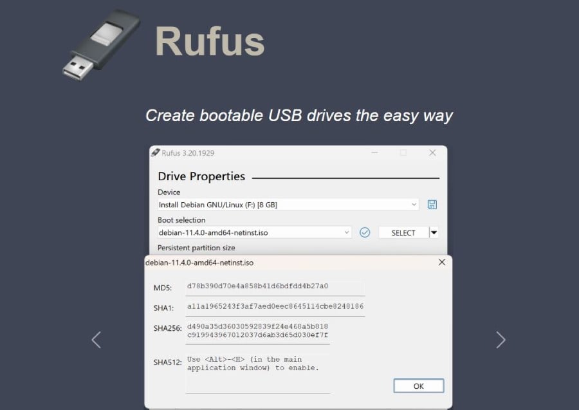Image resolution: width=579 pixels, height=410 pixels.
Task: Click the right carousel navigation arrow
Action: pyautogui.click(x=501, y=339)
